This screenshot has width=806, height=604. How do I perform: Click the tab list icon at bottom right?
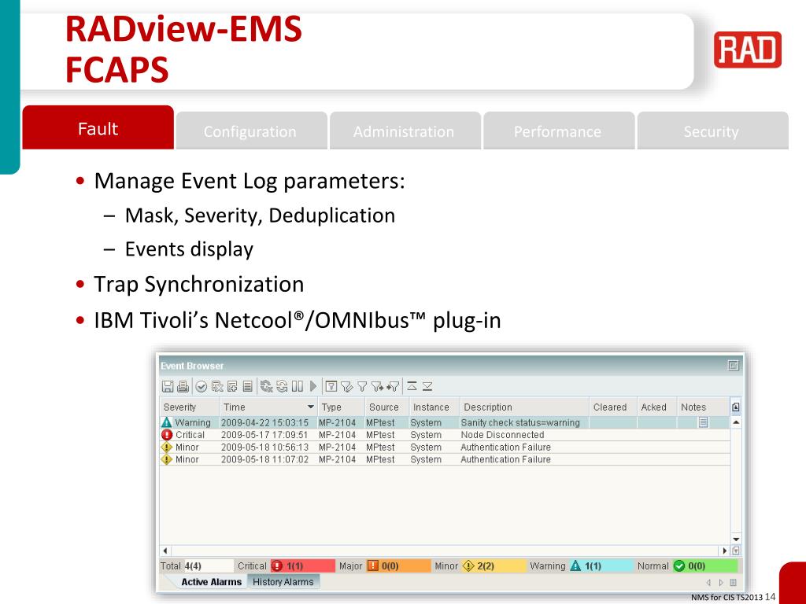[x=734, y=583]
